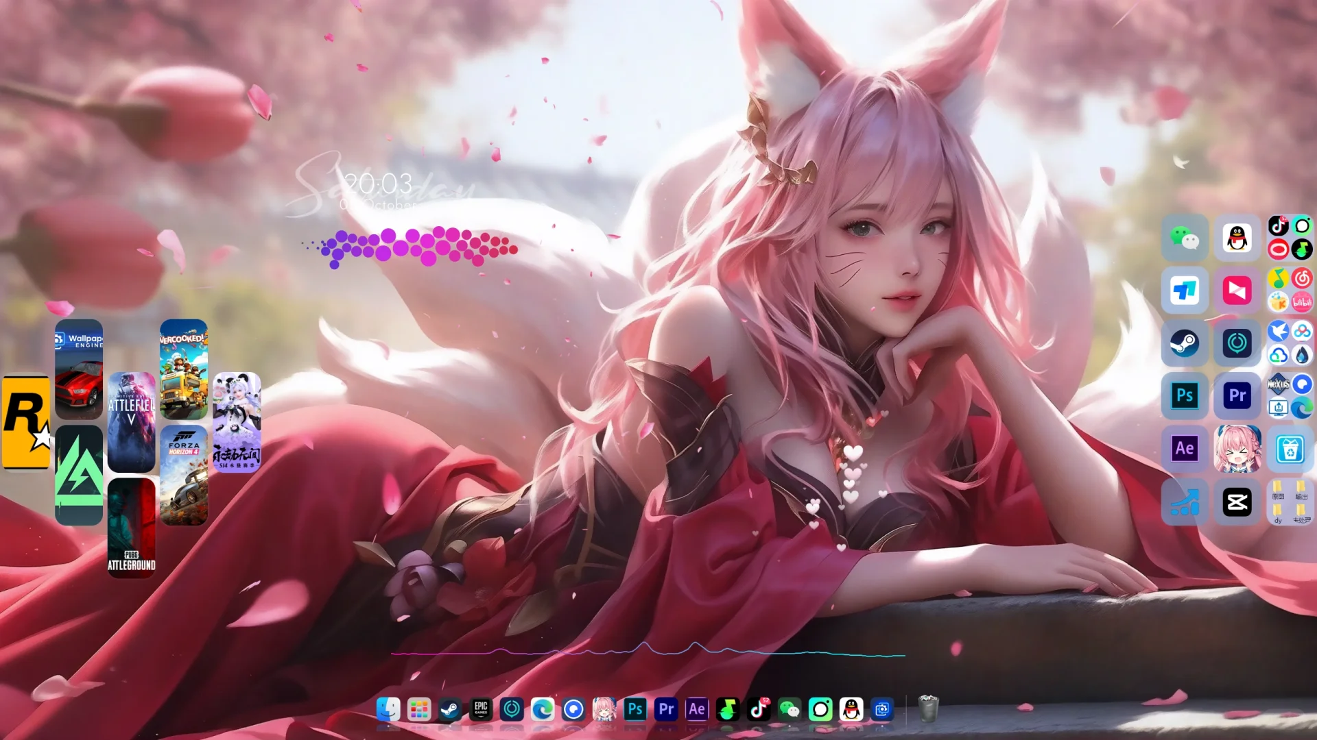1317x740 pixels.
Task: Open Epic Games launcher in dock
Action: (481, 709)
